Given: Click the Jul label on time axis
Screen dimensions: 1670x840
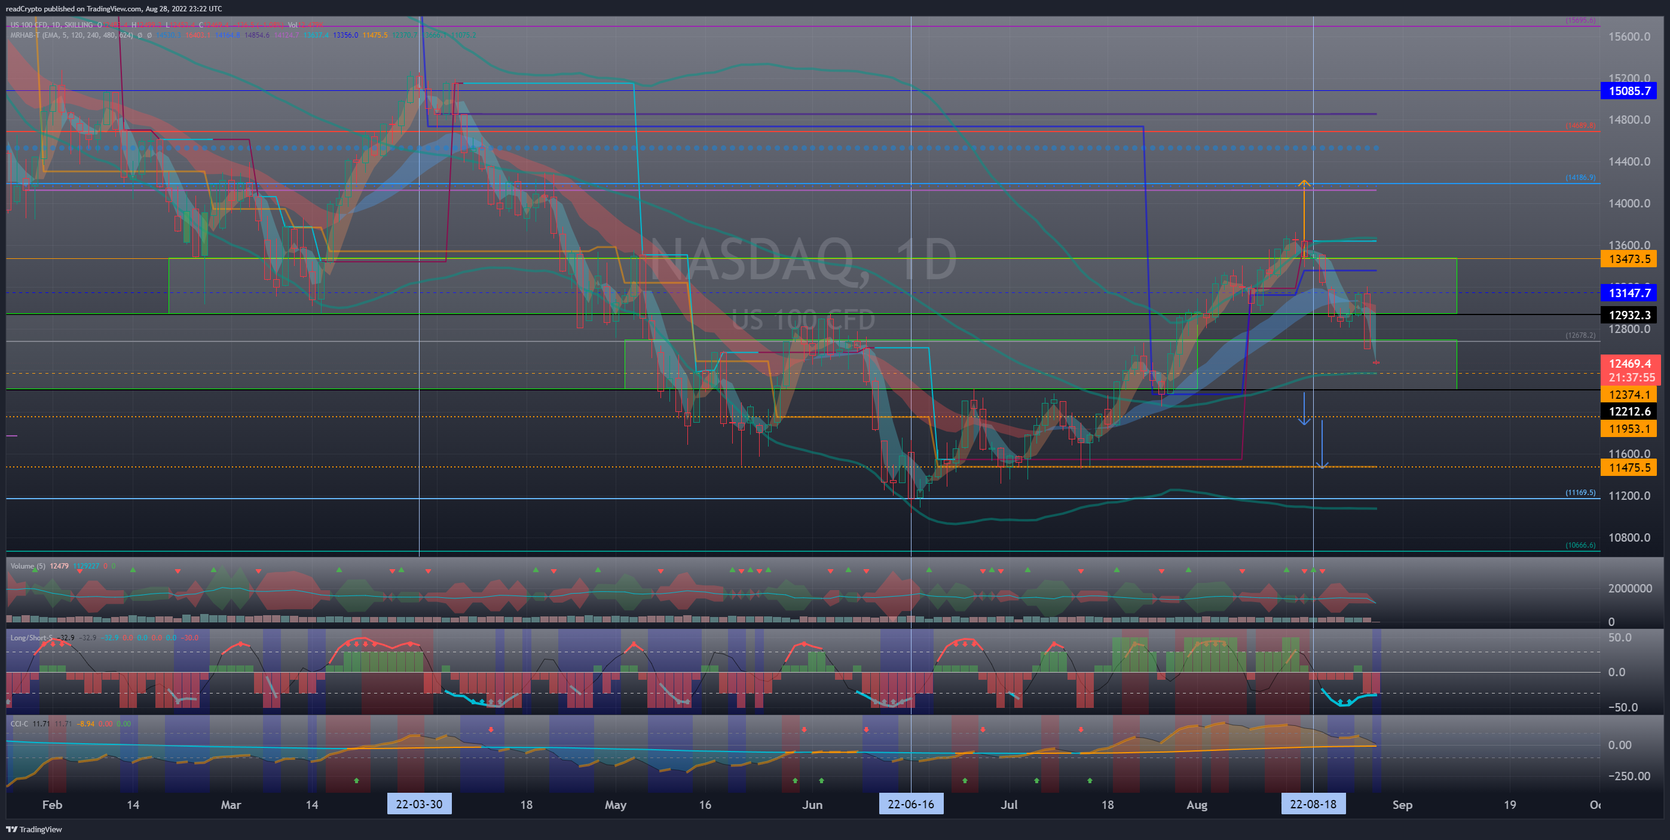Looking at the screenshot, I should pyautogui.click(x=1009, y=804).
